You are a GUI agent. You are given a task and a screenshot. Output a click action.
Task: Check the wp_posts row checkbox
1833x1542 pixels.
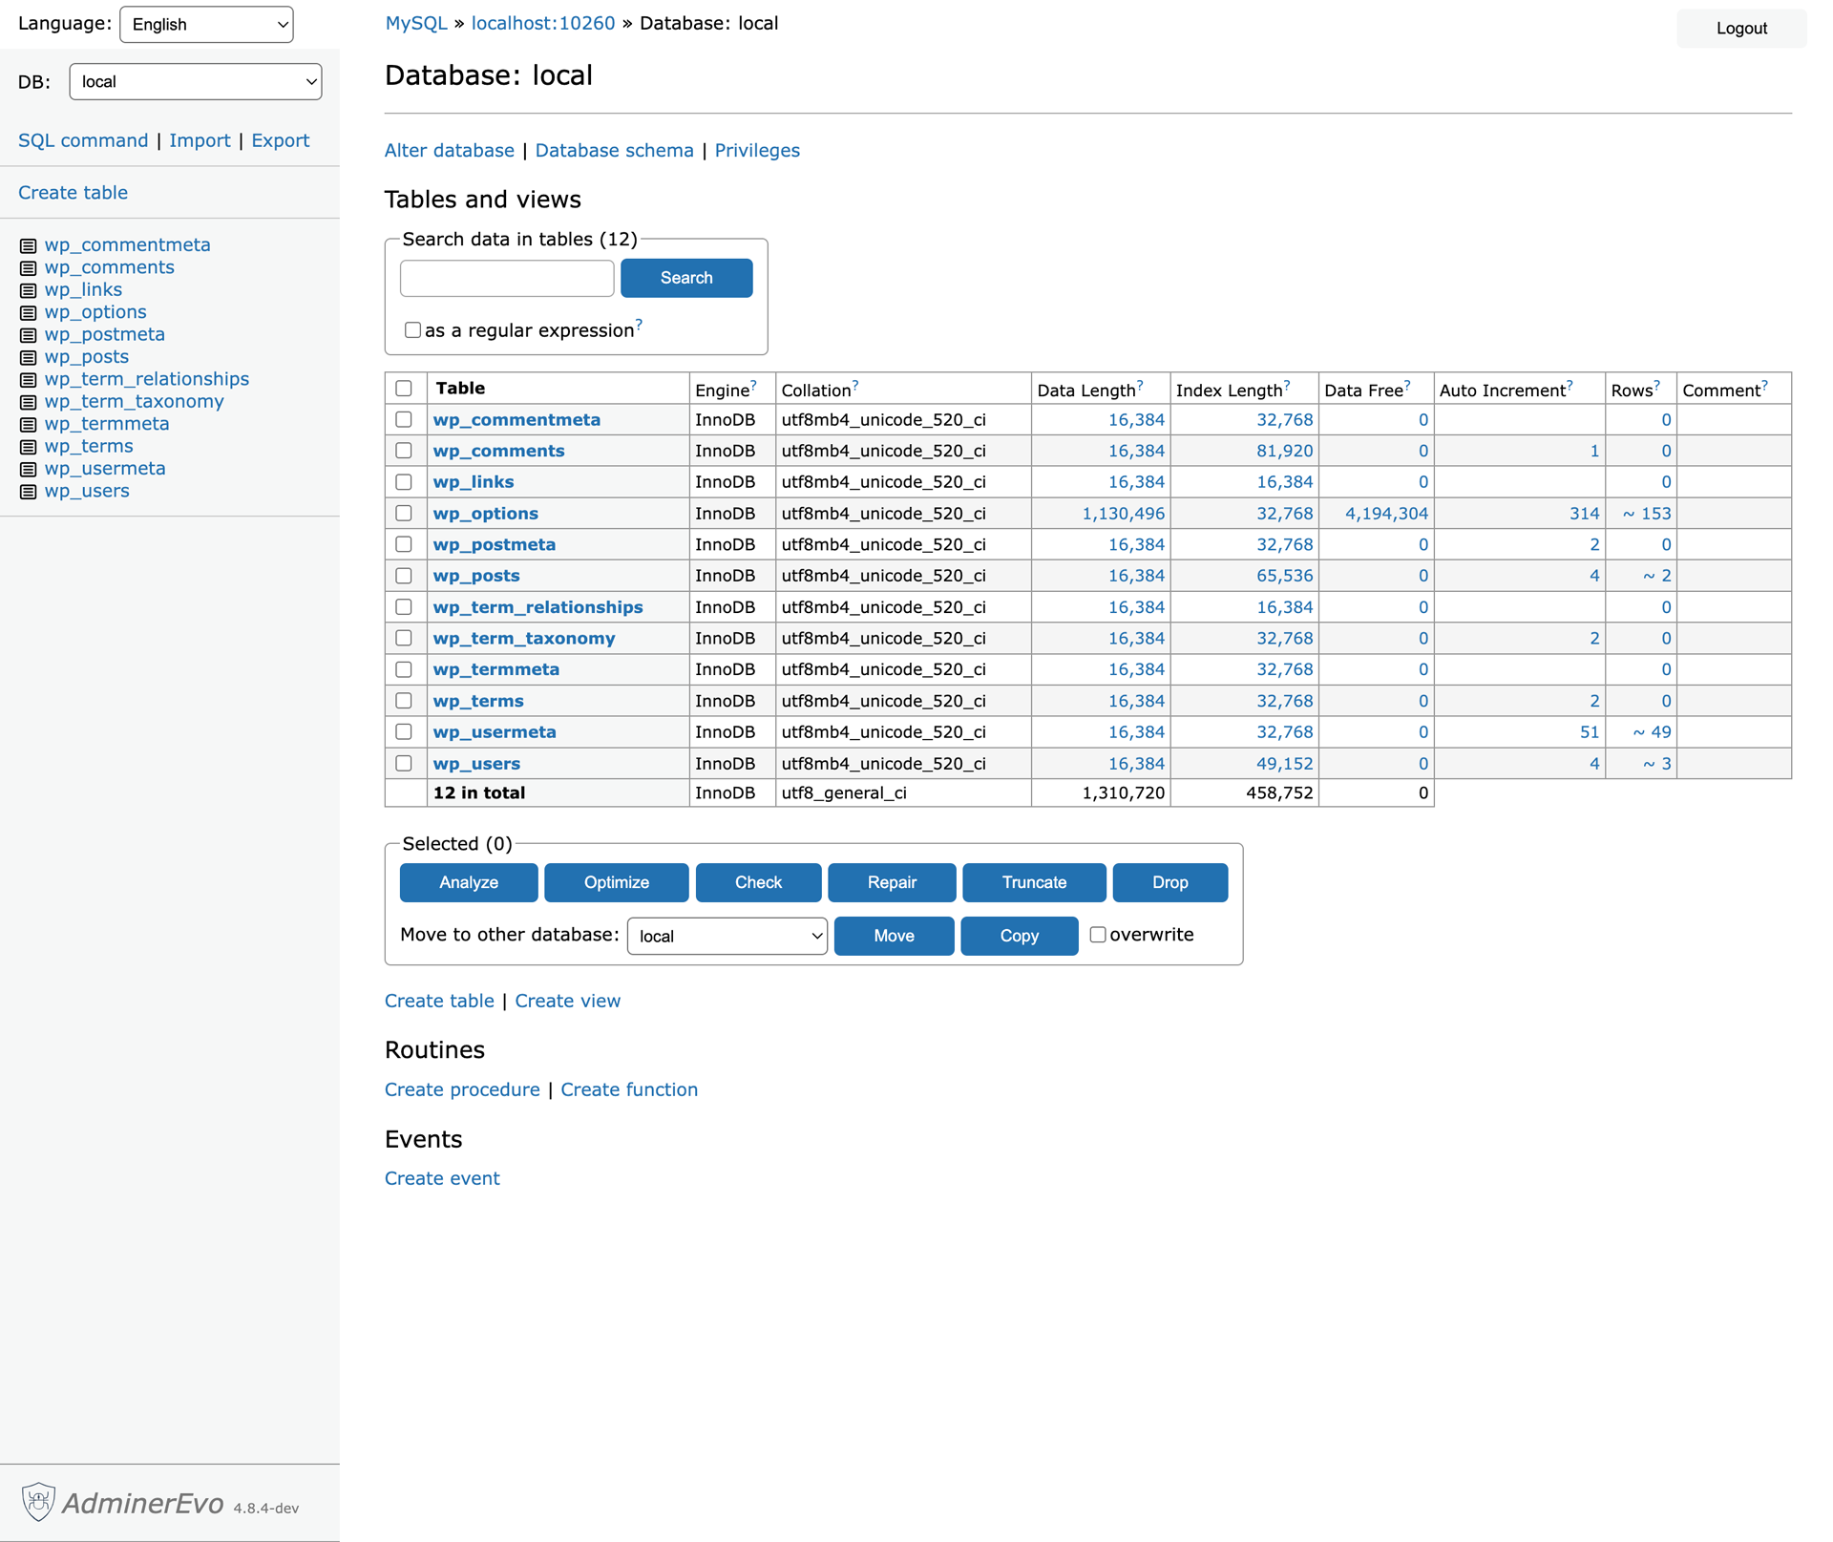404,576
